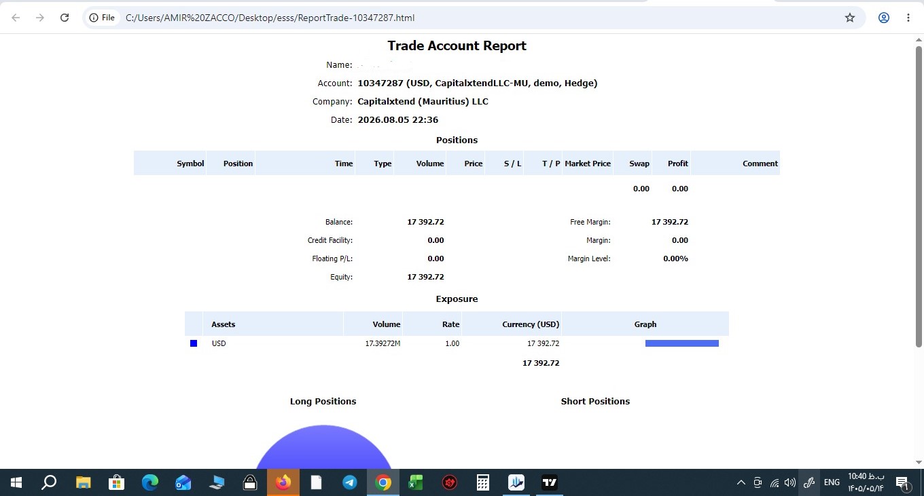Click the Long Positions pie chart

[x=323, y=446]
